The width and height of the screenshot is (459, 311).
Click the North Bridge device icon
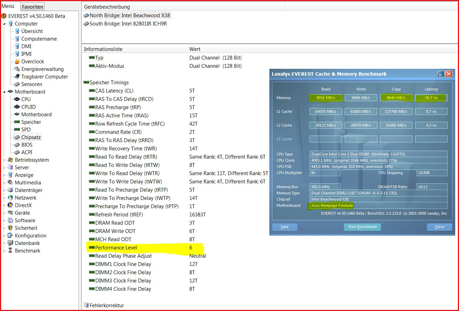[86, 15]
